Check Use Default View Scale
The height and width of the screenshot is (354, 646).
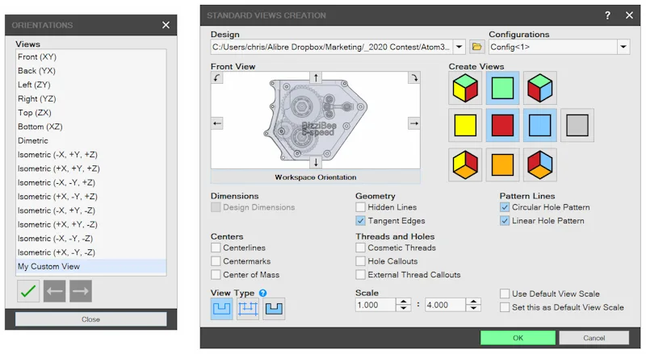(x=505, y=294)
